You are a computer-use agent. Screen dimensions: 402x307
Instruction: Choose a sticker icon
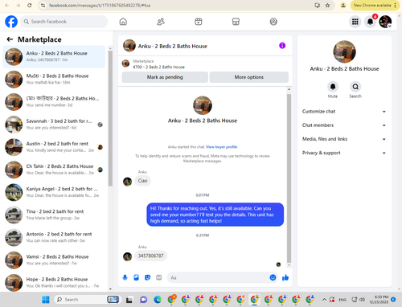pyautogui.click(x=147, y=277)
